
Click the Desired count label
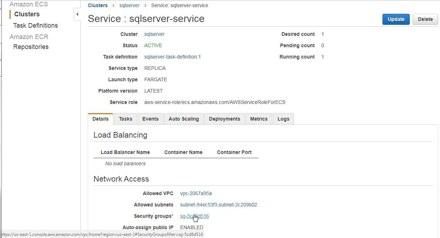pyautogui.click(x=298, y=34)
